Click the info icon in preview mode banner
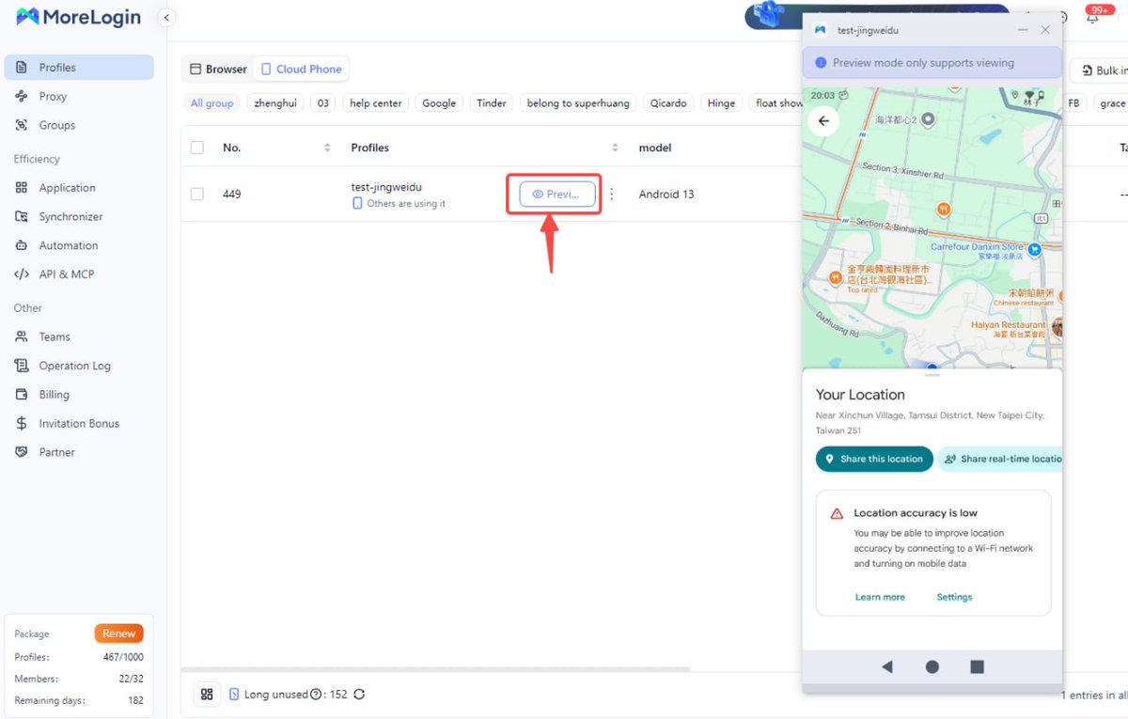The height and width of the screenshot is (719, 1128). [821, 63]
